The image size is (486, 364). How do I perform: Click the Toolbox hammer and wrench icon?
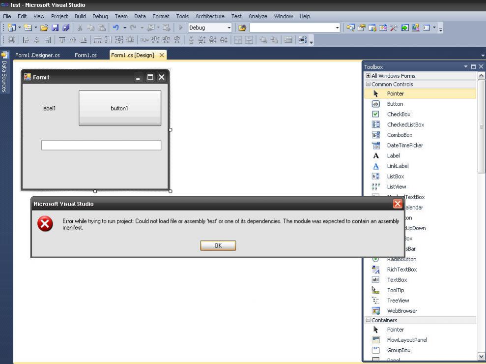[x=394, y=28]
